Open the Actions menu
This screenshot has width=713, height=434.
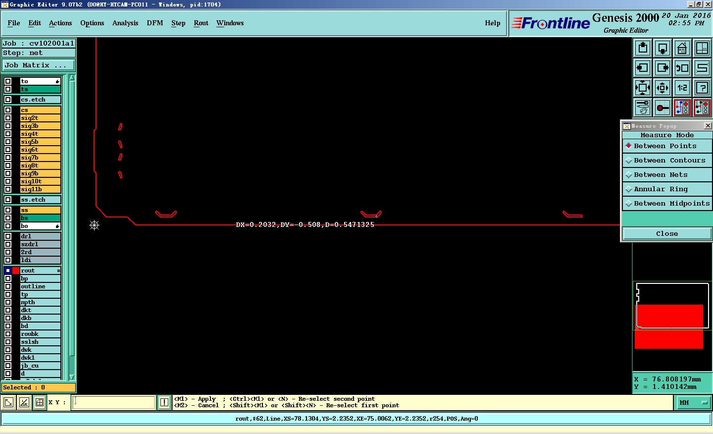(x=60, y=23)
